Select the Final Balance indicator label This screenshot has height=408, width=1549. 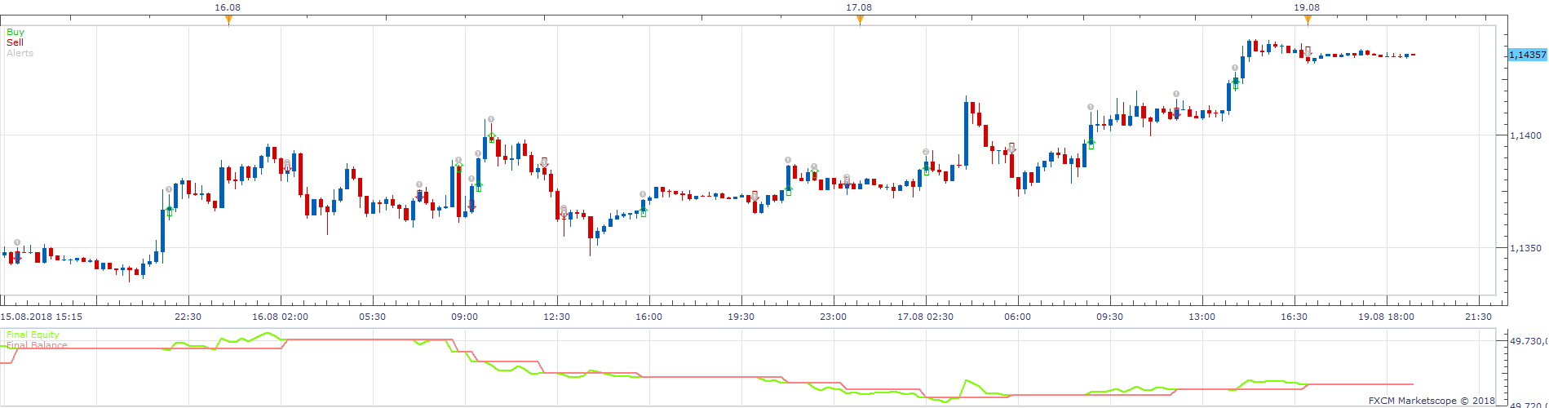point(37,345)
